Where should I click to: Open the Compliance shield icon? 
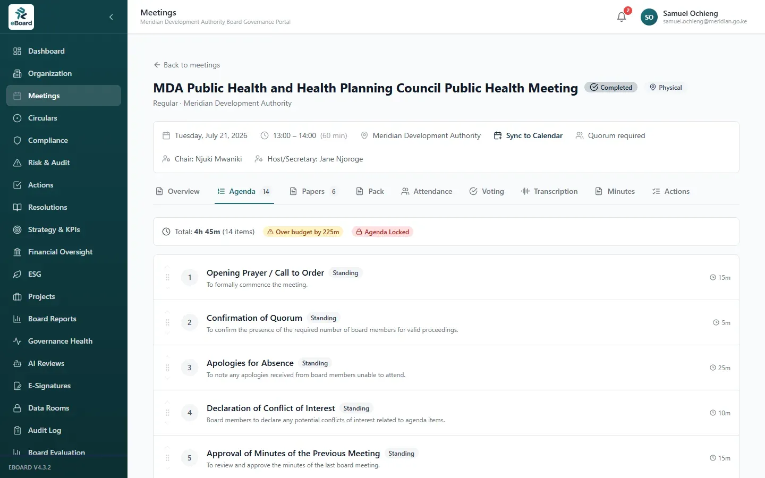(x=18, y=140)
